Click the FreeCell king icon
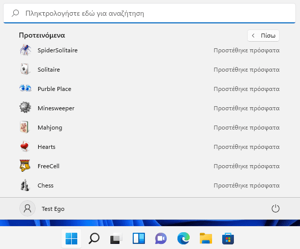Image resolution: width=300 pixels, height=249 pixels. pyautogui.click(x=25, y=166)
